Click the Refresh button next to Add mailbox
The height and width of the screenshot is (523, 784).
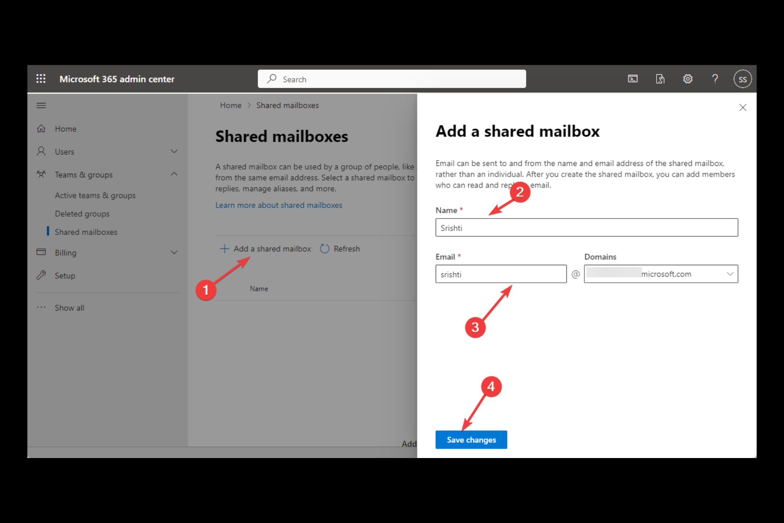(340, 249)
